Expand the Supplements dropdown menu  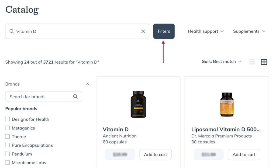tap(249, 31)
